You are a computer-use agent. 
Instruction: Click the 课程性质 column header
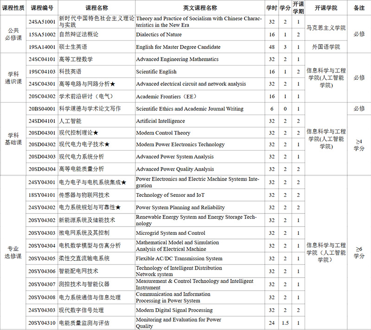point(13,8)
